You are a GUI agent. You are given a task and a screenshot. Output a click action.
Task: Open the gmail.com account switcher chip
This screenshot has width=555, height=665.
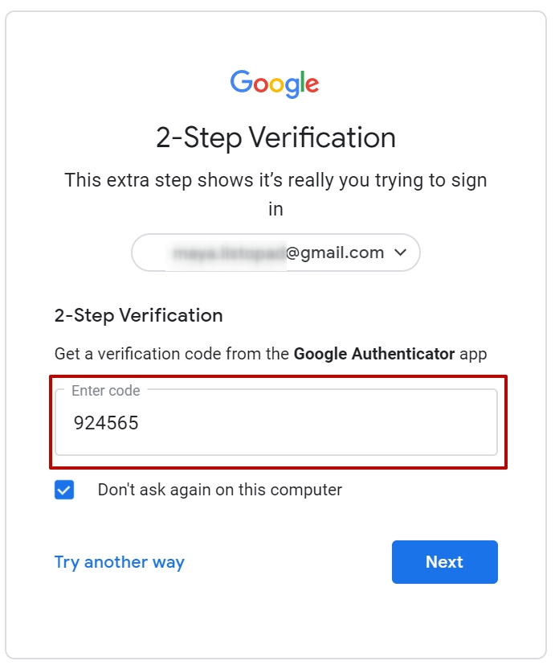(x=275, y=252)
